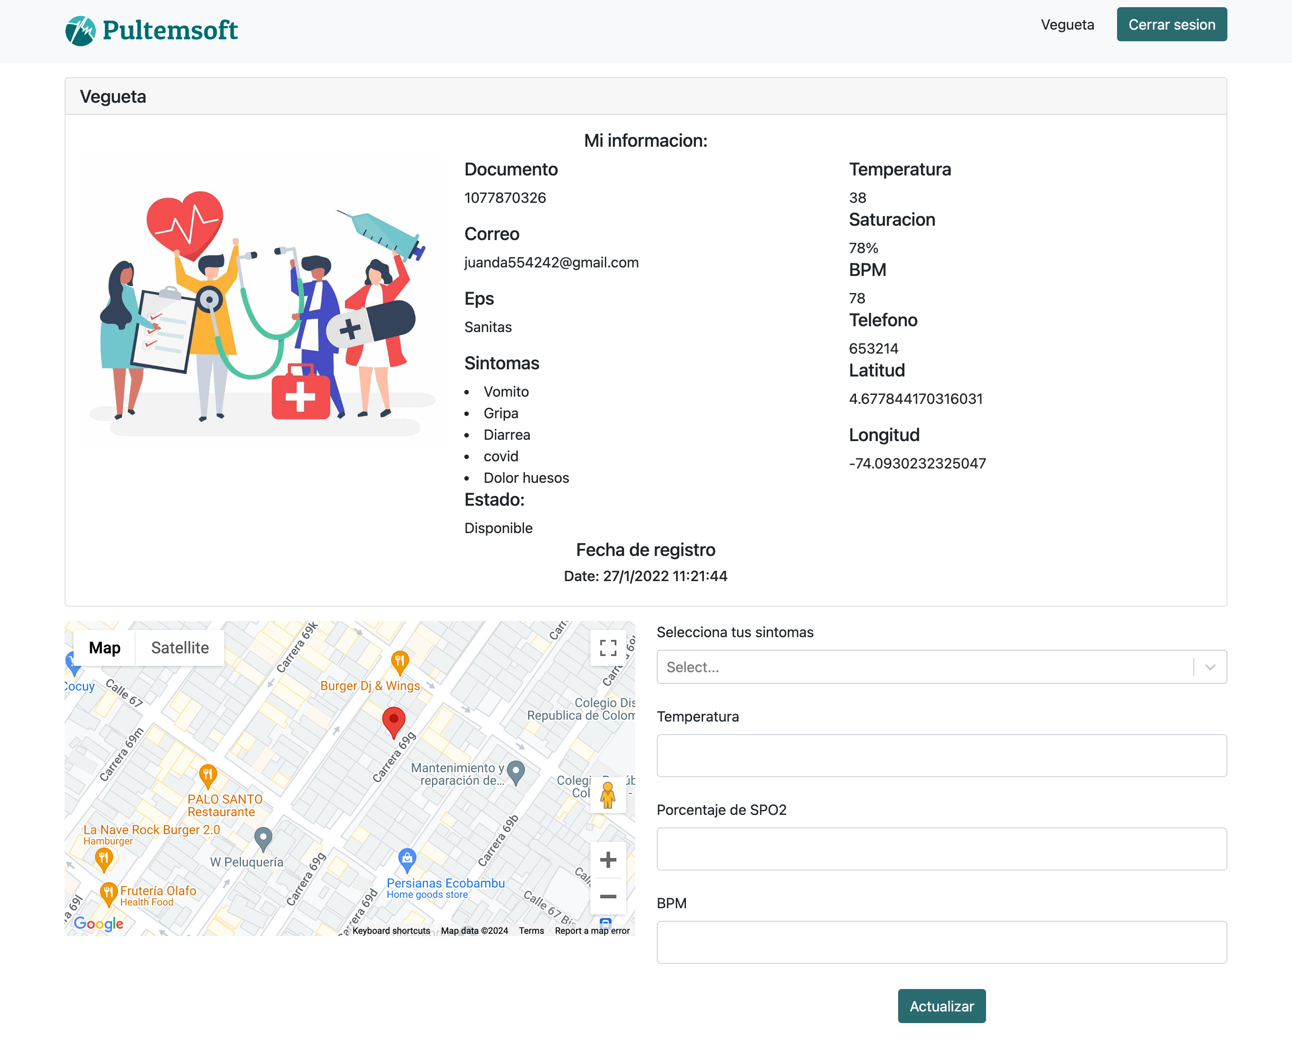Click Persianas Ecobambu shop pin
Viewport: 1292px width, 1059px height.
pos(407,861)
